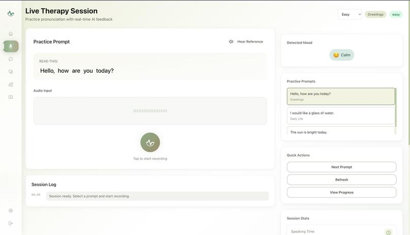Select prompt "The sun is bright today."
Viewport: 410px width, 235px height.
[341, 131]
